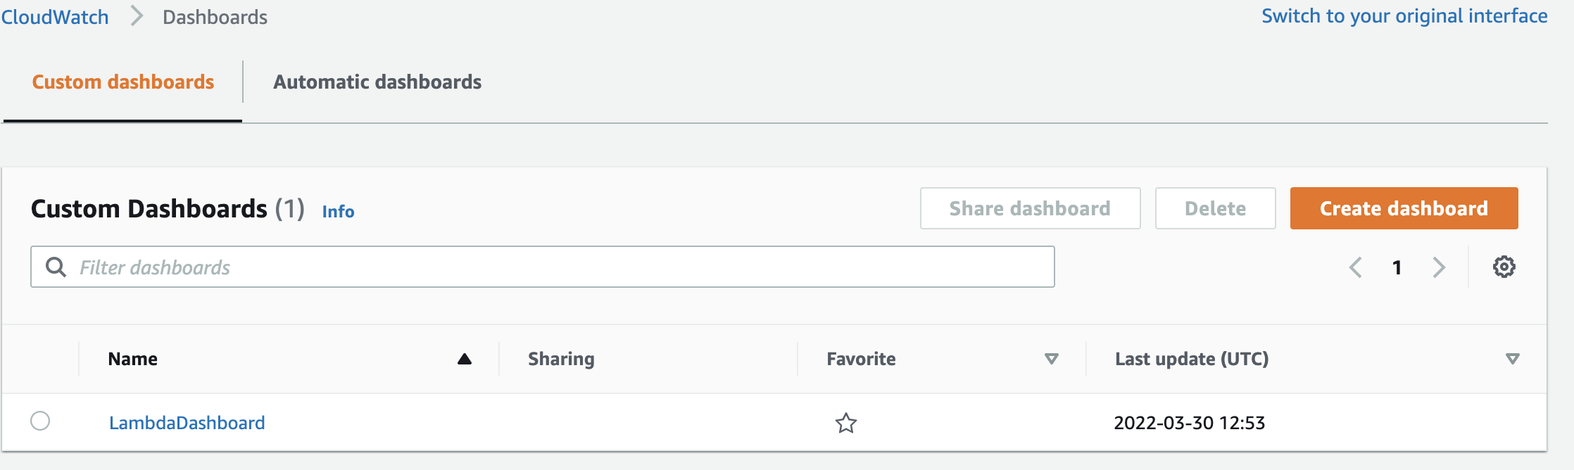Image resolution: width=1574 pixels, height=470 pixels.
Task: Click the next page chevron
Action: coord(1439,267)
